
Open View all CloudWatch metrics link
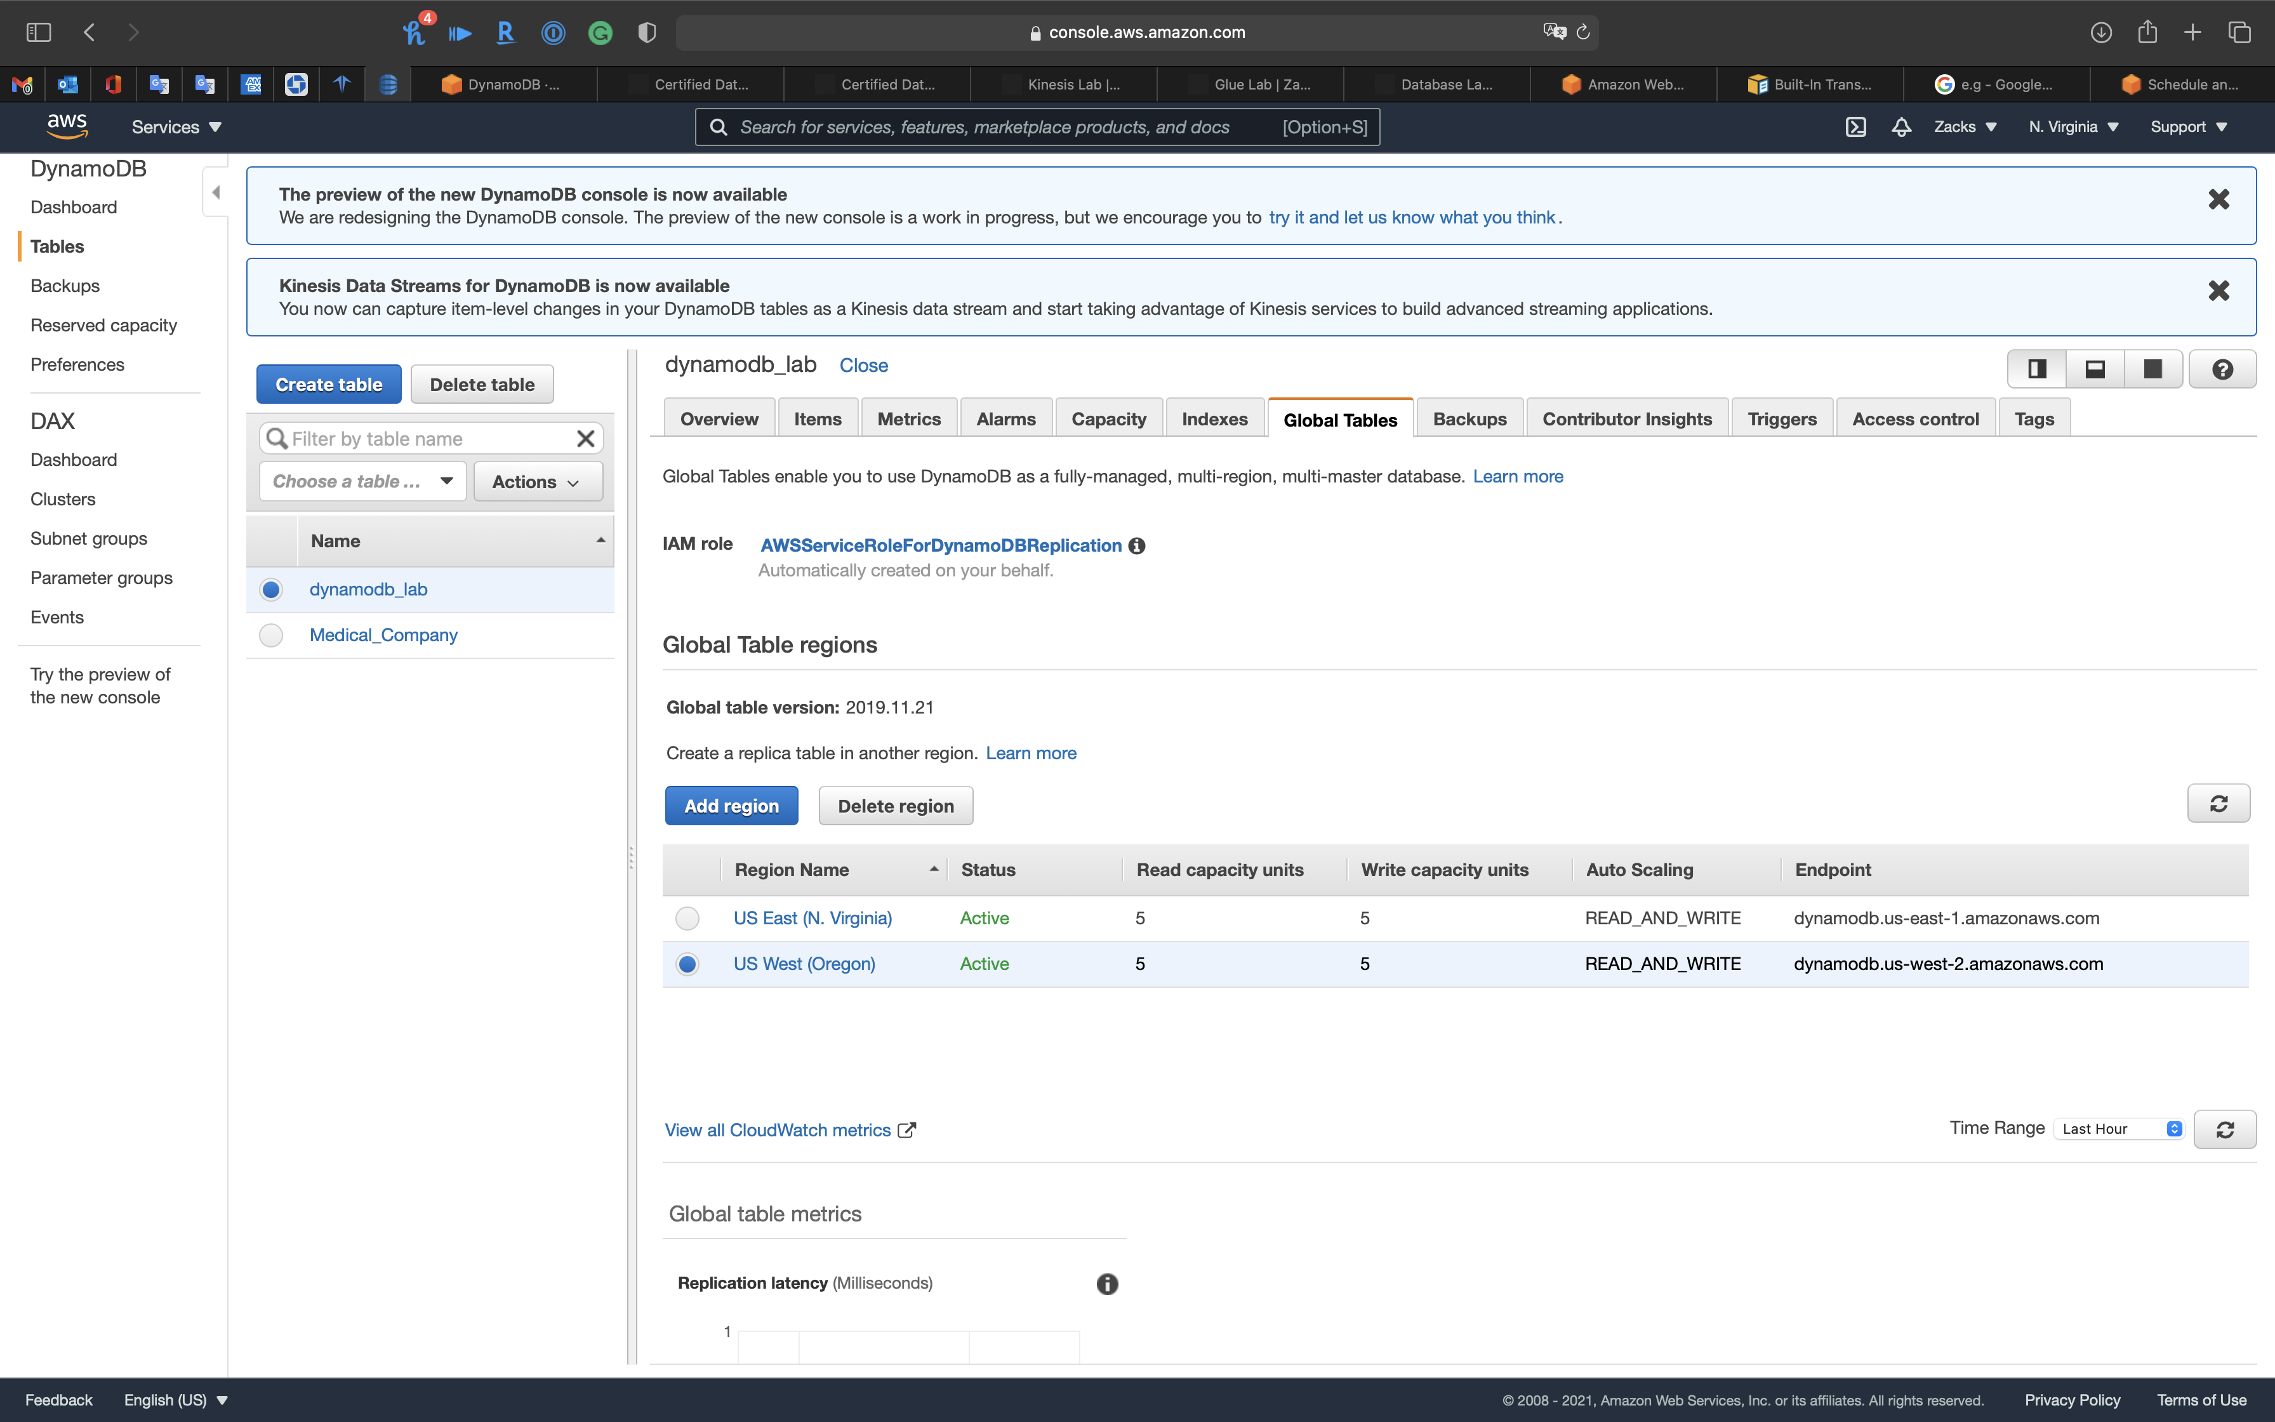coord(778,1131)
